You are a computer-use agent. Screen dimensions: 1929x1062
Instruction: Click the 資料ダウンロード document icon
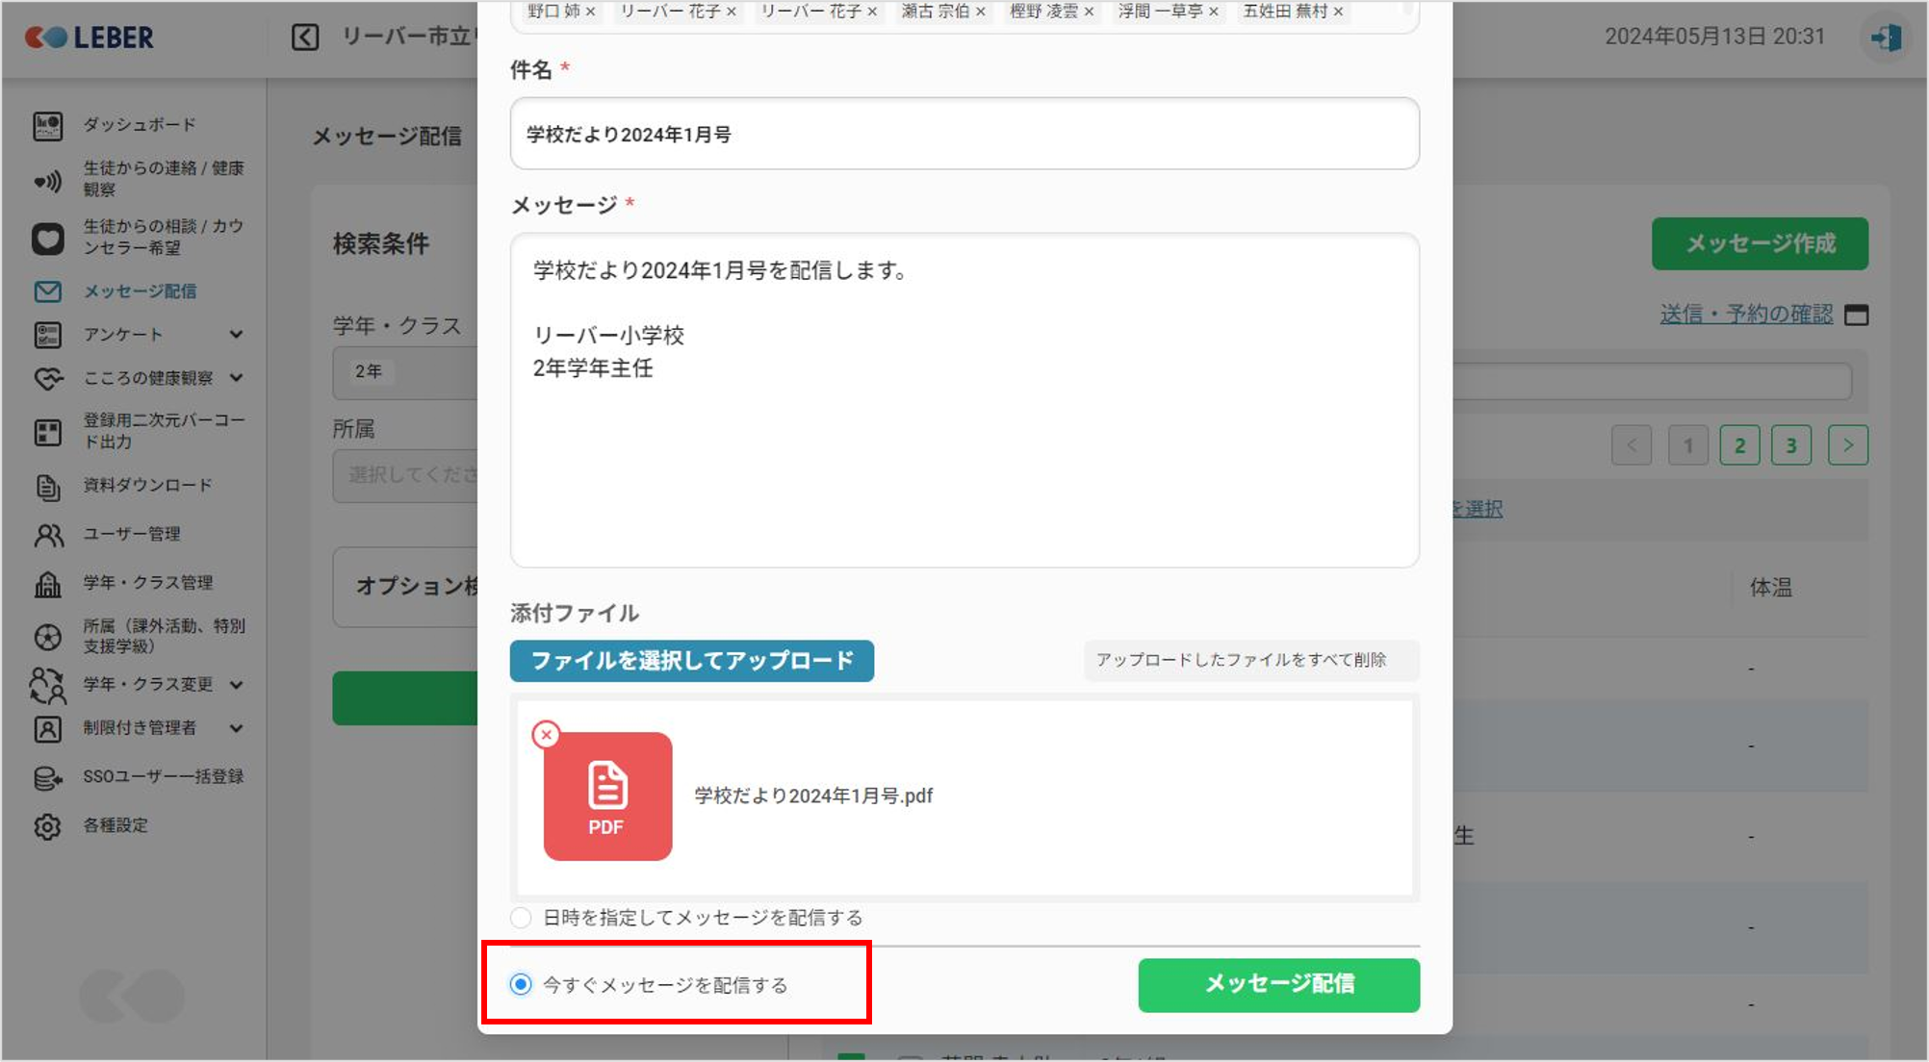(47, 487)
